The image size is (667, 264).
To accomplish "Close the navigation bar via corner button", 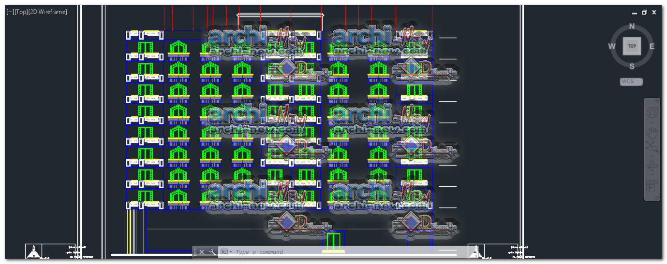I will coord(657,100).
